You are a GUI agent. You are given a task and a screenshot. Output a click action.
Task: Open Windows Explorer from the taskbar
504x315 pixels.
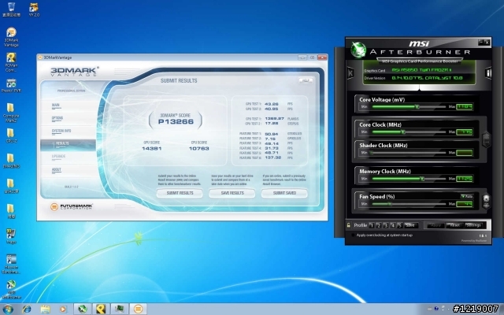point(46,309)
